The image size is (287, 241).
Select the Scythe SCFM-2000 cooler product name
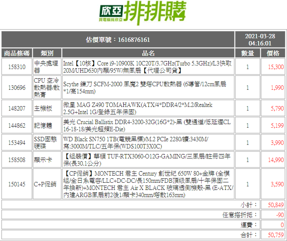(x=145, y=87)
